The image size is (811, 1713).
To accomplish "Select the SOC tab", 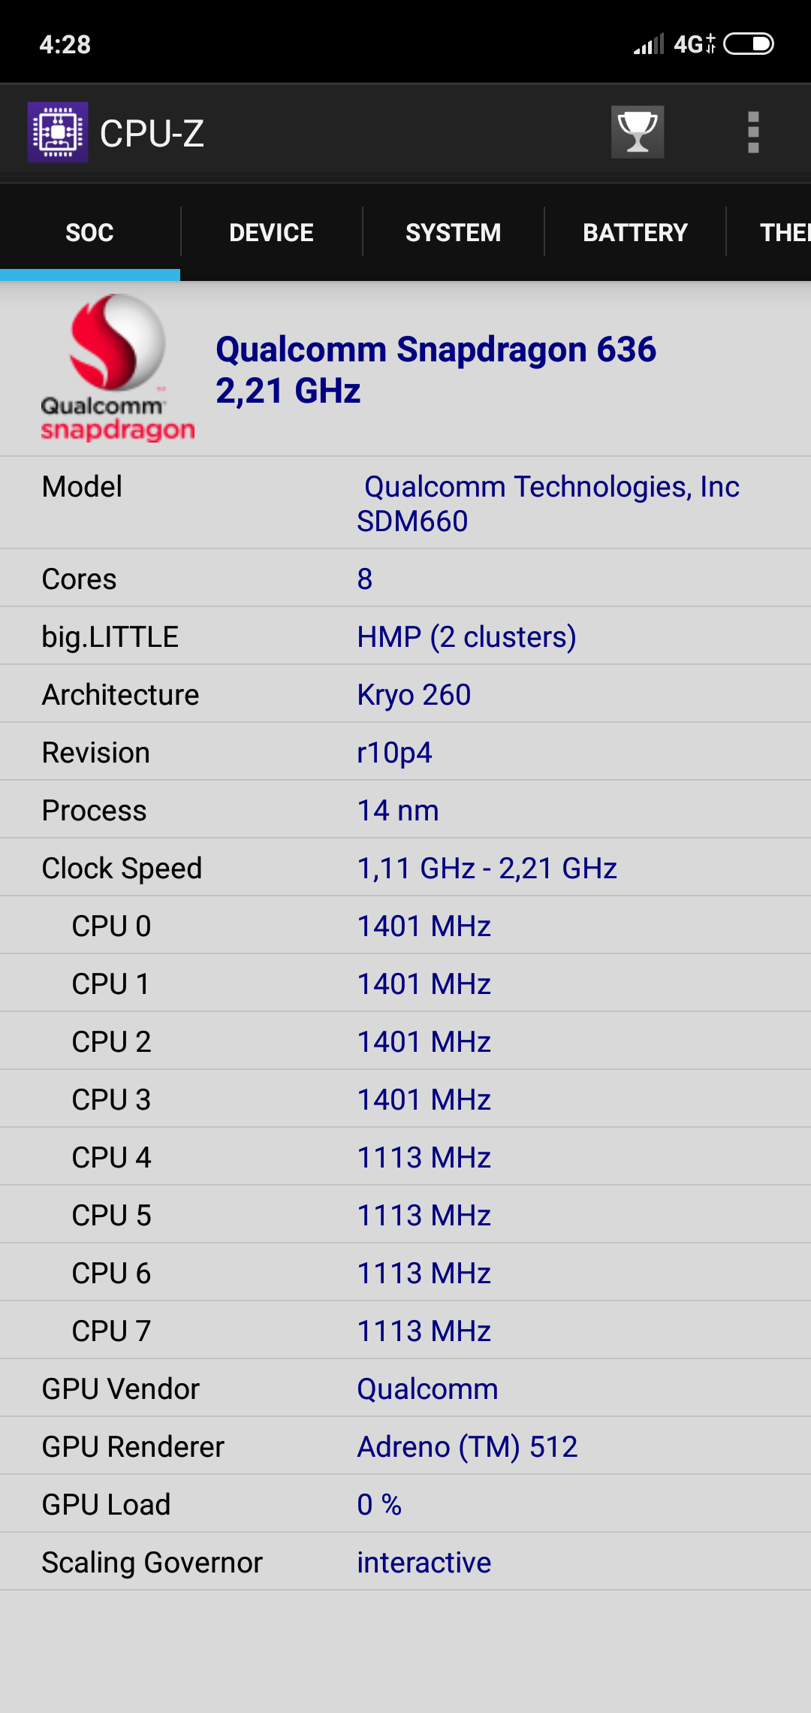I will 89,233.
